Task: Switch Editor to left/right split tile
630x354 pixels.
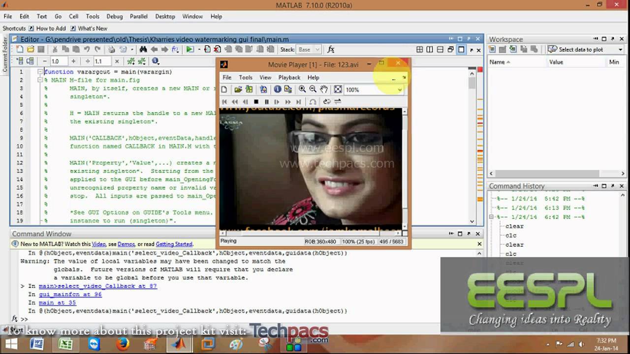Action: click(430, 49)
